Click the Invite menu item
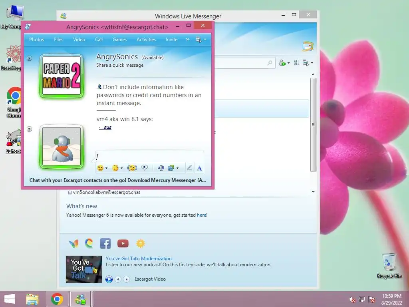This screenshot has width=409, height=307. point(171,40)
